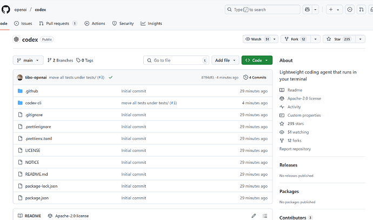
Task: Switch to the Issues tab
Action: click(23, 24)
